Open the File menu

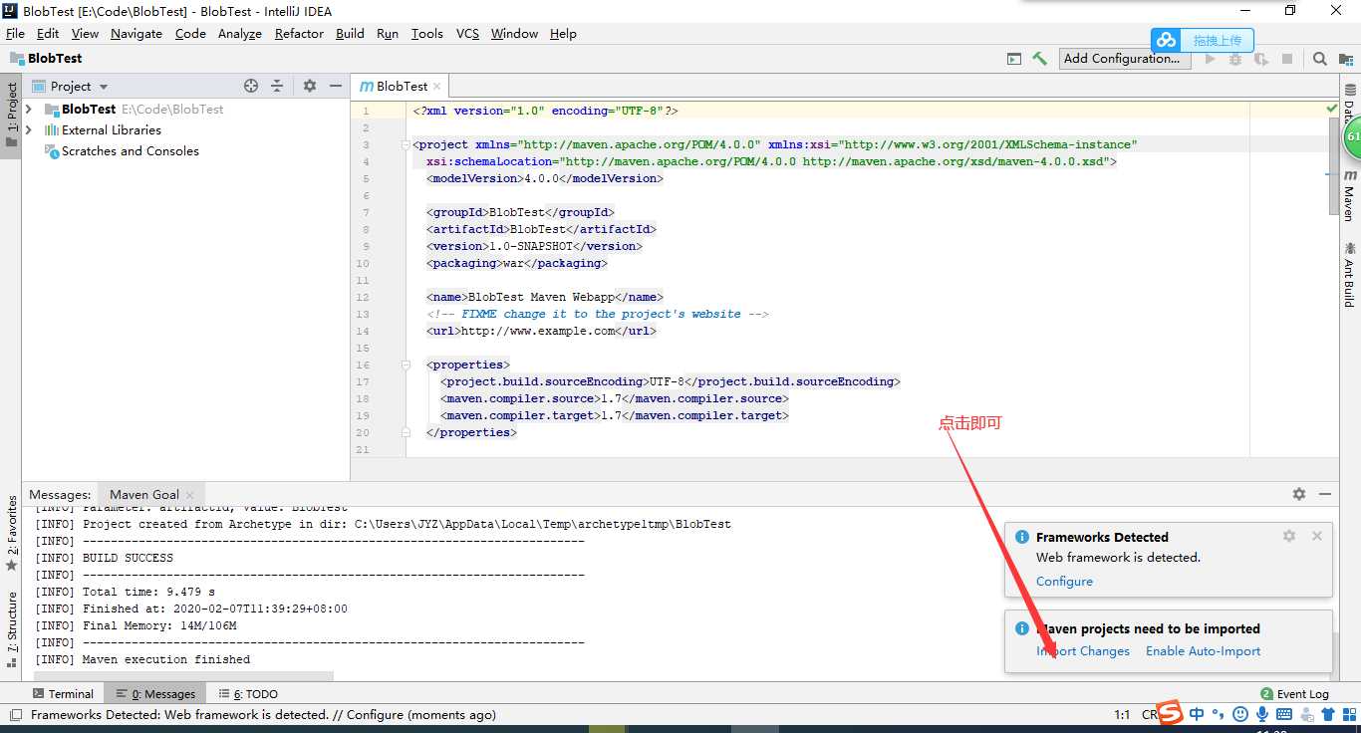(x=15, y=33)
